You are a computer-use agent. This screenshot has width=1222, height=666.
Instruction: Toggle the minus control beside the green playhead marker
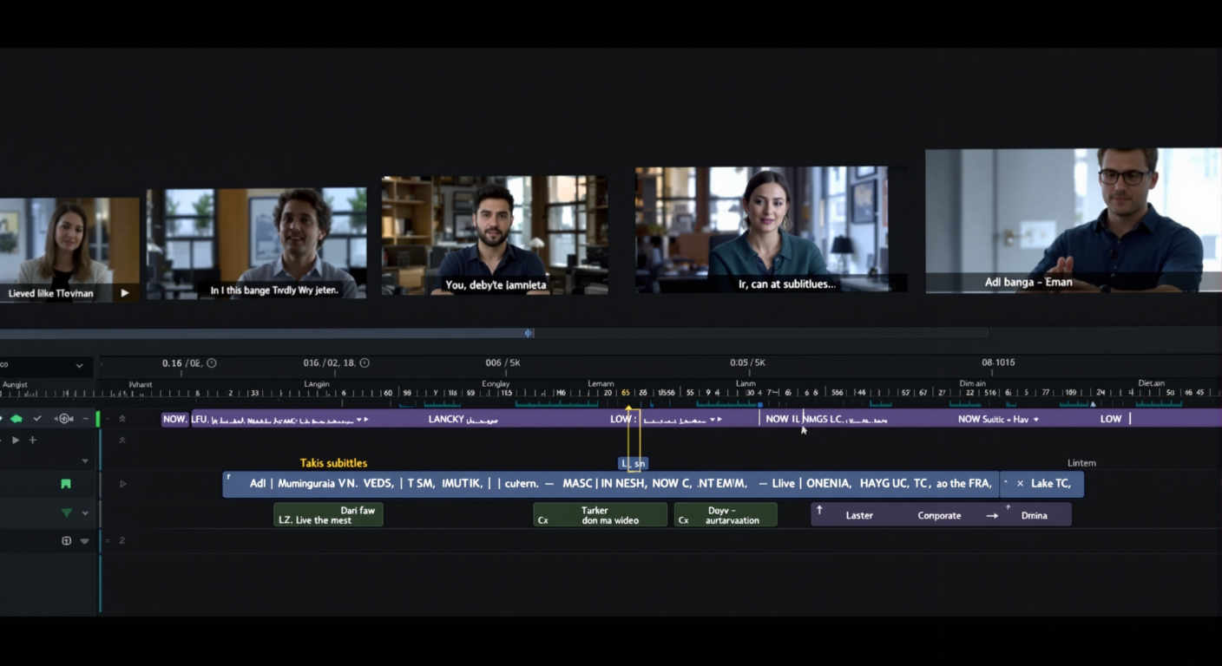(x=86, y=419)
